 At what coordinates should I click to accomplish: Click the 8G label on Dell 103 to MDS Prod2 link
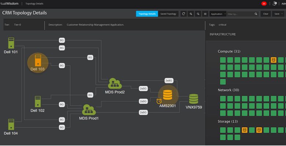click(x=90, y=58)
